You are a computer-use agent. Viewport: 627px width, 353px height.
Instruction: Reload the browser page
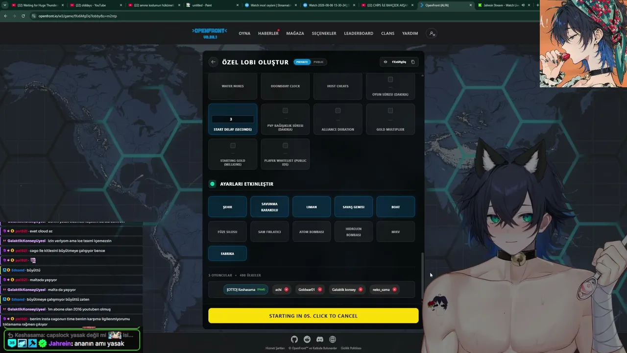tap(24, 16)
